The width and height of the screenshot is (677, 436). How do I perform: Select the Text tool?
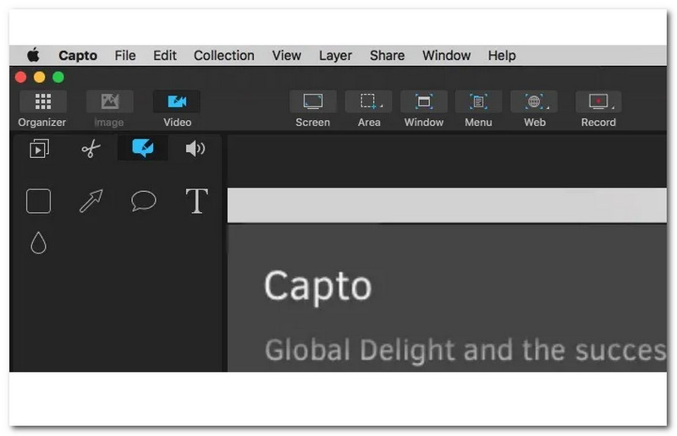[x=196, y=201]
